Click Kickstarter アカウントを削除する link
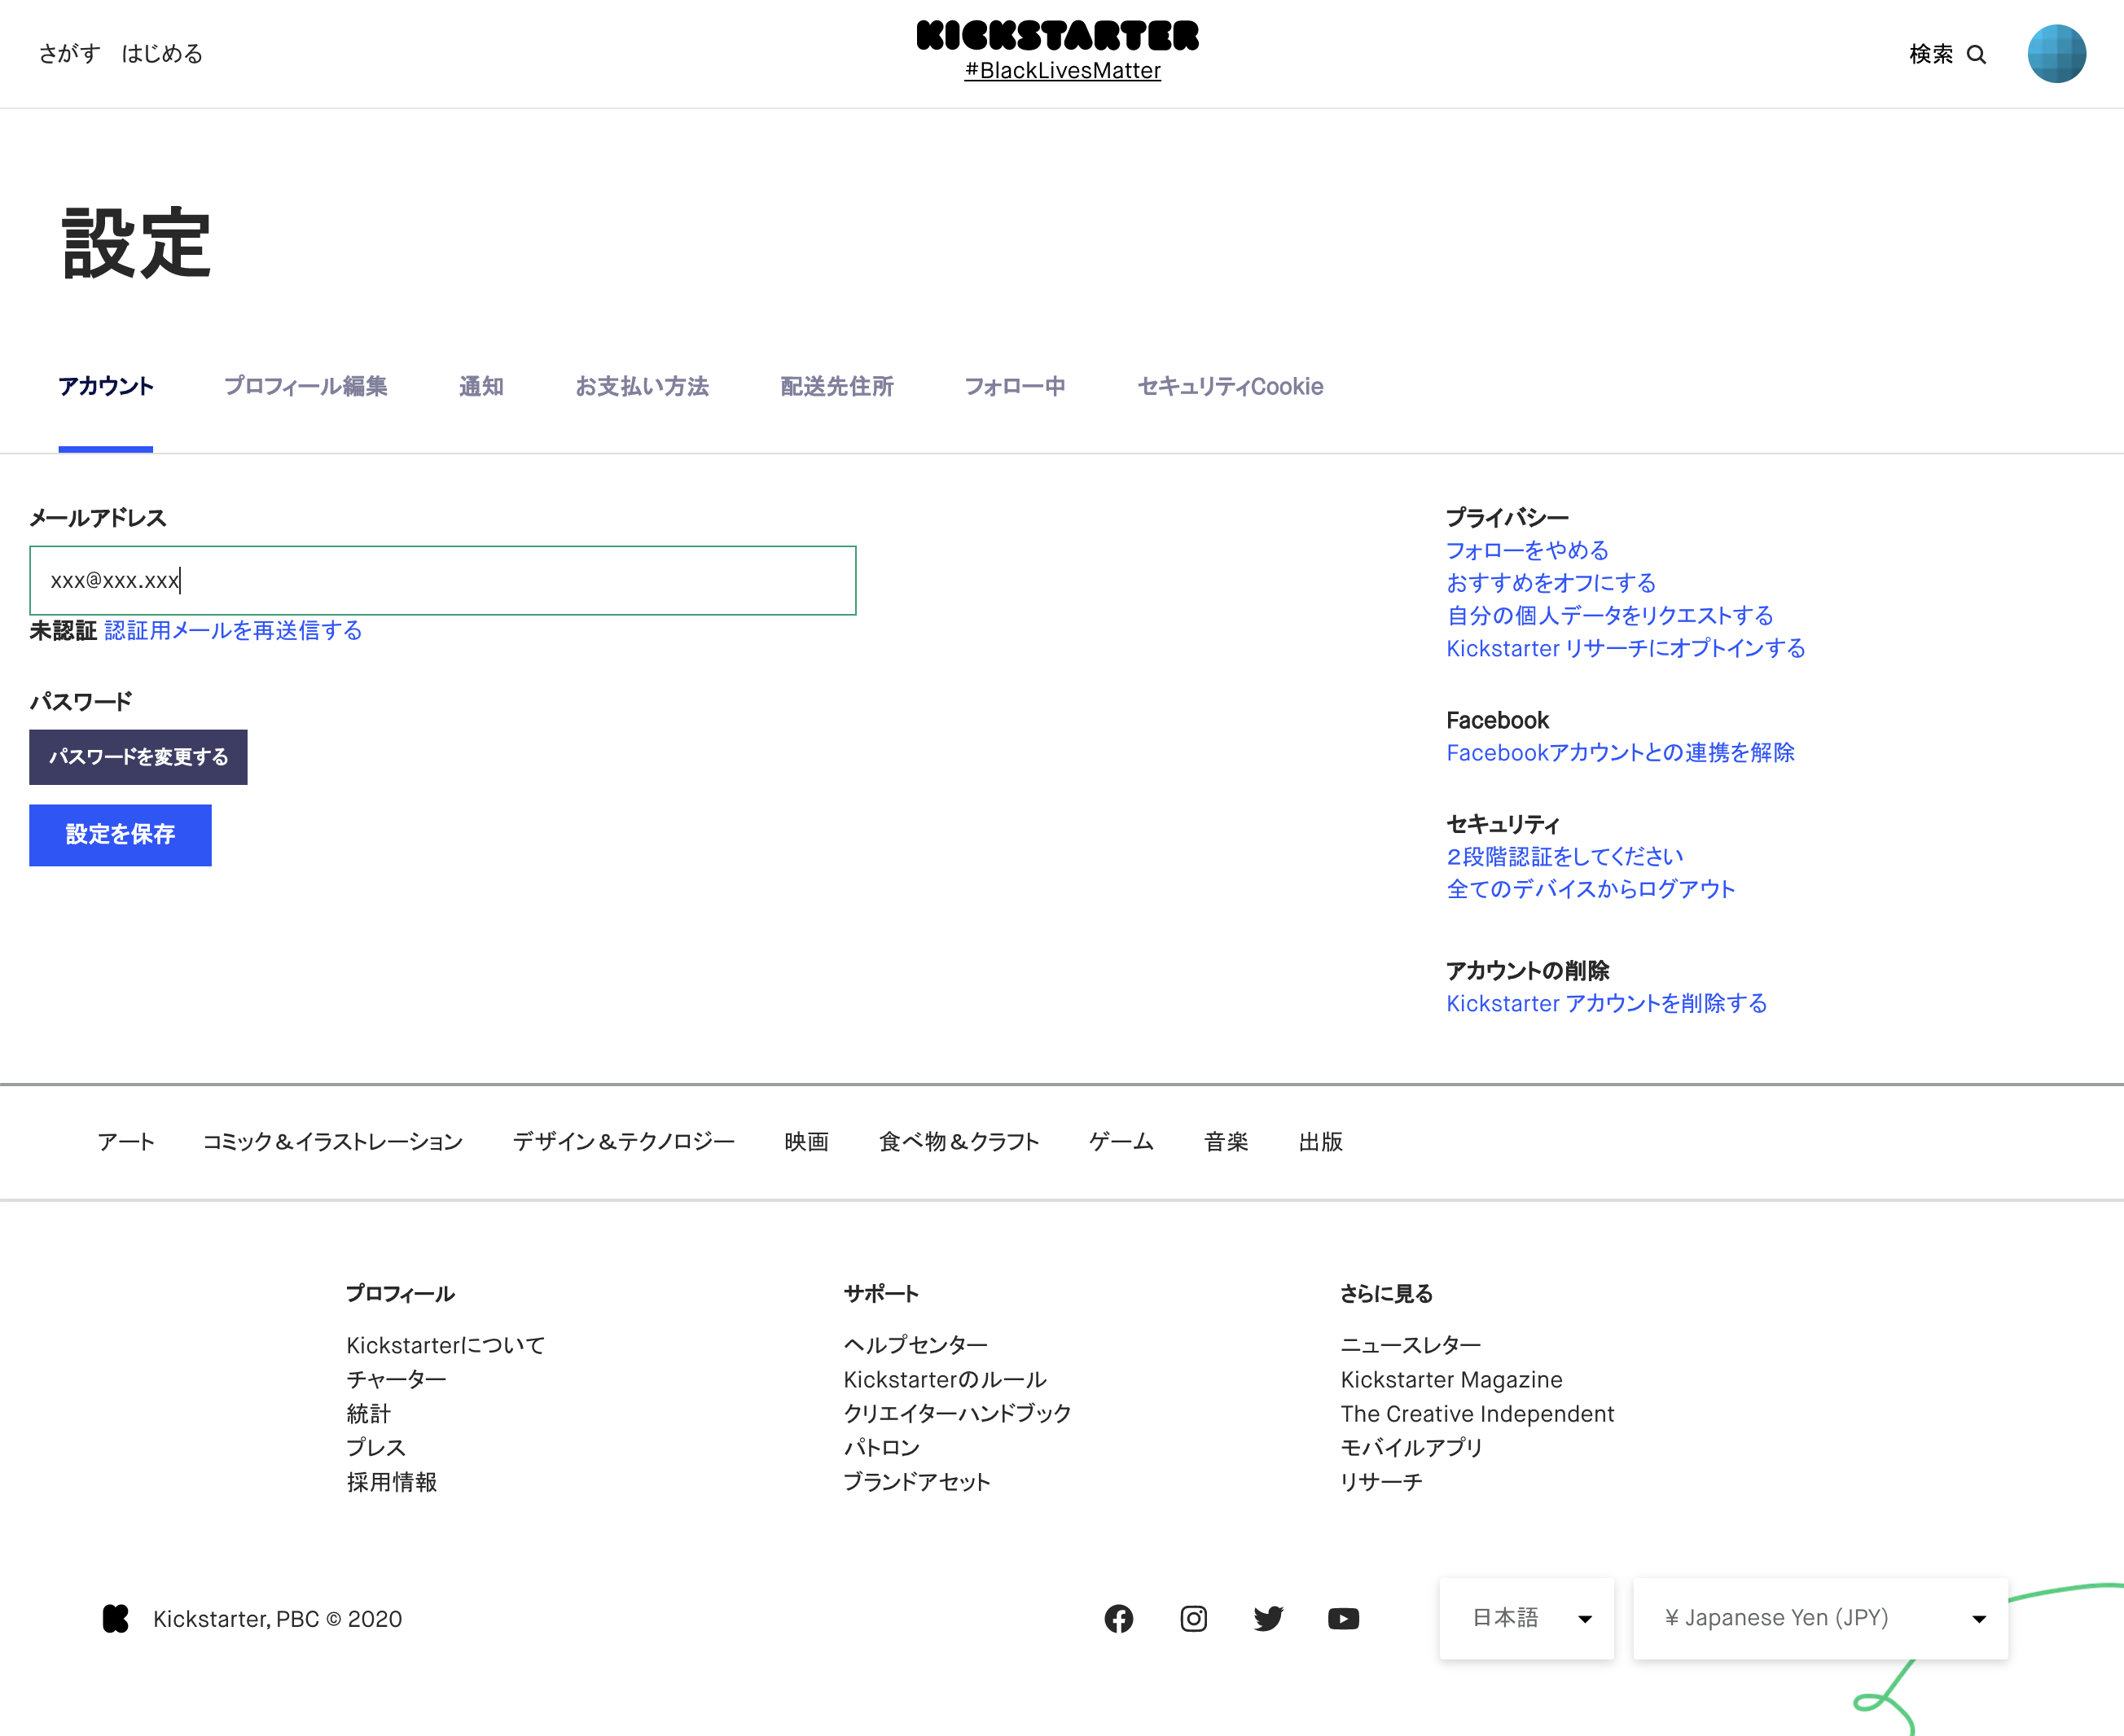This screenshot has width=2124, height=1736. 1607,1004
